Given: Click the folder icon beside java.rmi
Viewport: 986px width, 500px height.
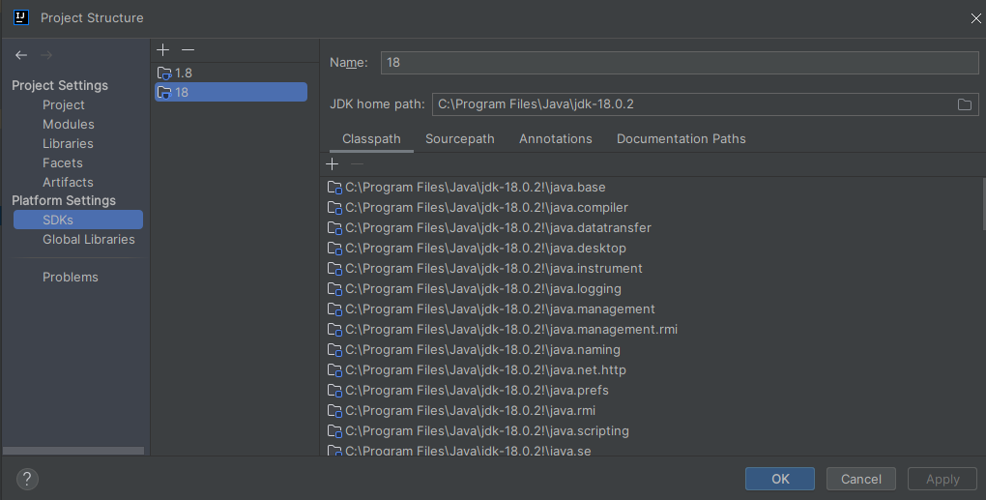Looking at the screenshot, I should pyautogui.click(x=334, y=411).
